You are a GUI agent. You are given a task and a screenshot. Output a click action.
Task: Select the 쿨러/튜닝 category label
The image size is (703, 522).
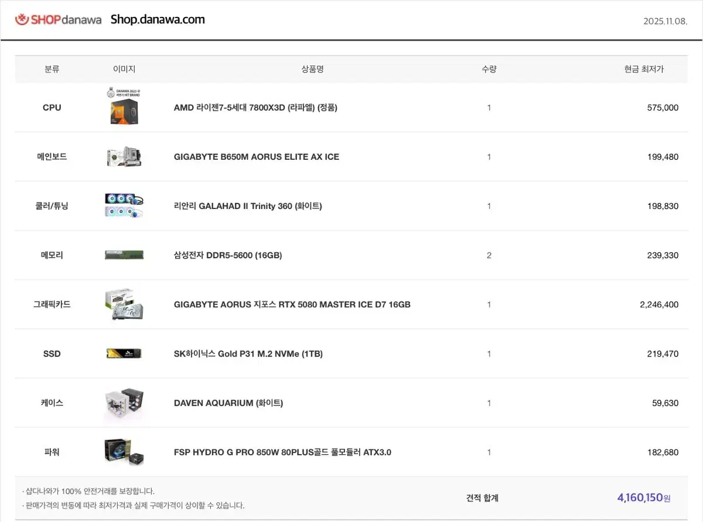pyautogui.click(x=52, y=206)
